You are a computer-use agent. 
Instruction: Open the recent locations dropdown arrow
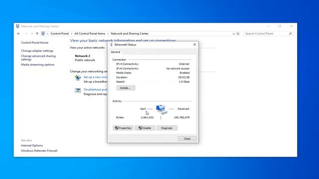(32, 34)
